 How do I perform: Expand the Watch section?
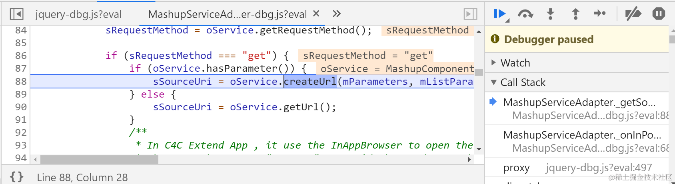click(577, 63)
